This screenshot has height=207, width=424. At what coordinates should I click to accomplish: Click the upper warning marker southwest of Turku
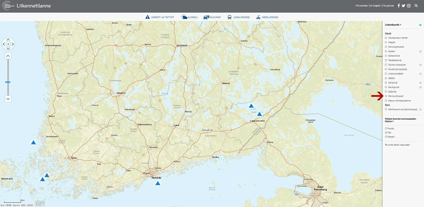(x=47, y=175)
